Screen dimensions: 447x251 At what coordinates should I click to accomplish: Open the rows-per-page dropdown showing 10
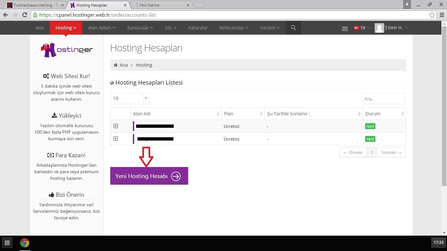click(130, 98)
